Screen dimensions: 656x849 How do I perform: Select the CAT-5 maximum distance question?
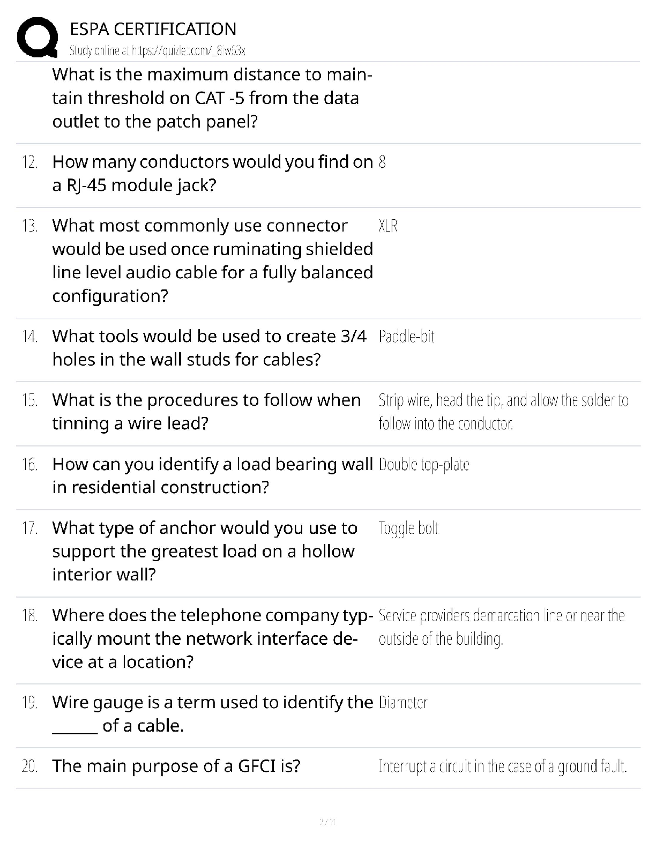pos(212,98)
